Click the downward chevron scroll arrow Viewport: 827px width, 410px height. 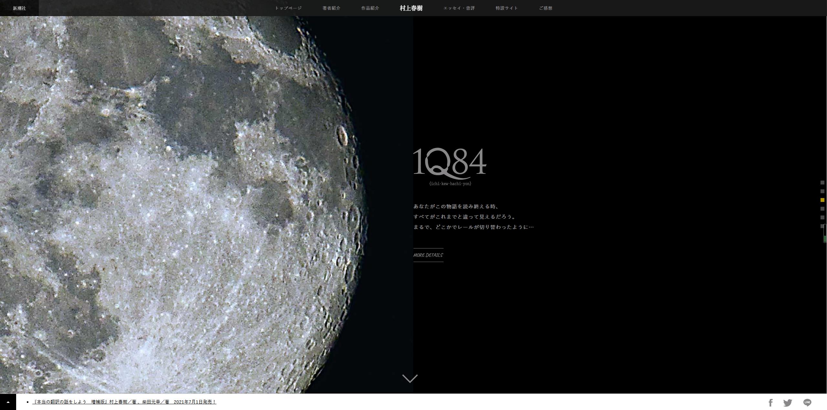pyautogui.click(x=410, y=378)
